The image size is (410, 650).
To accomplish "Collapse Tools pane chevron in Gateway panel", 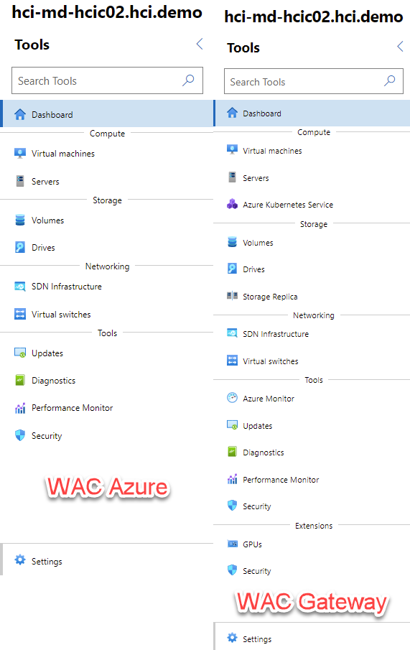I will pos(400,47).
